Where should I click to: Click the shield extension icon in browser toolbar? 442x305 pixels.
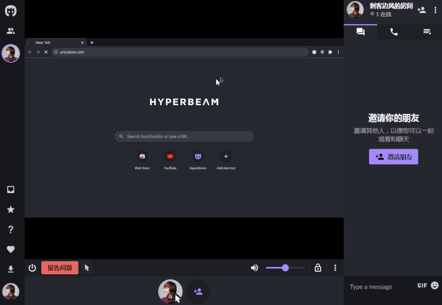tap(322, 52)
